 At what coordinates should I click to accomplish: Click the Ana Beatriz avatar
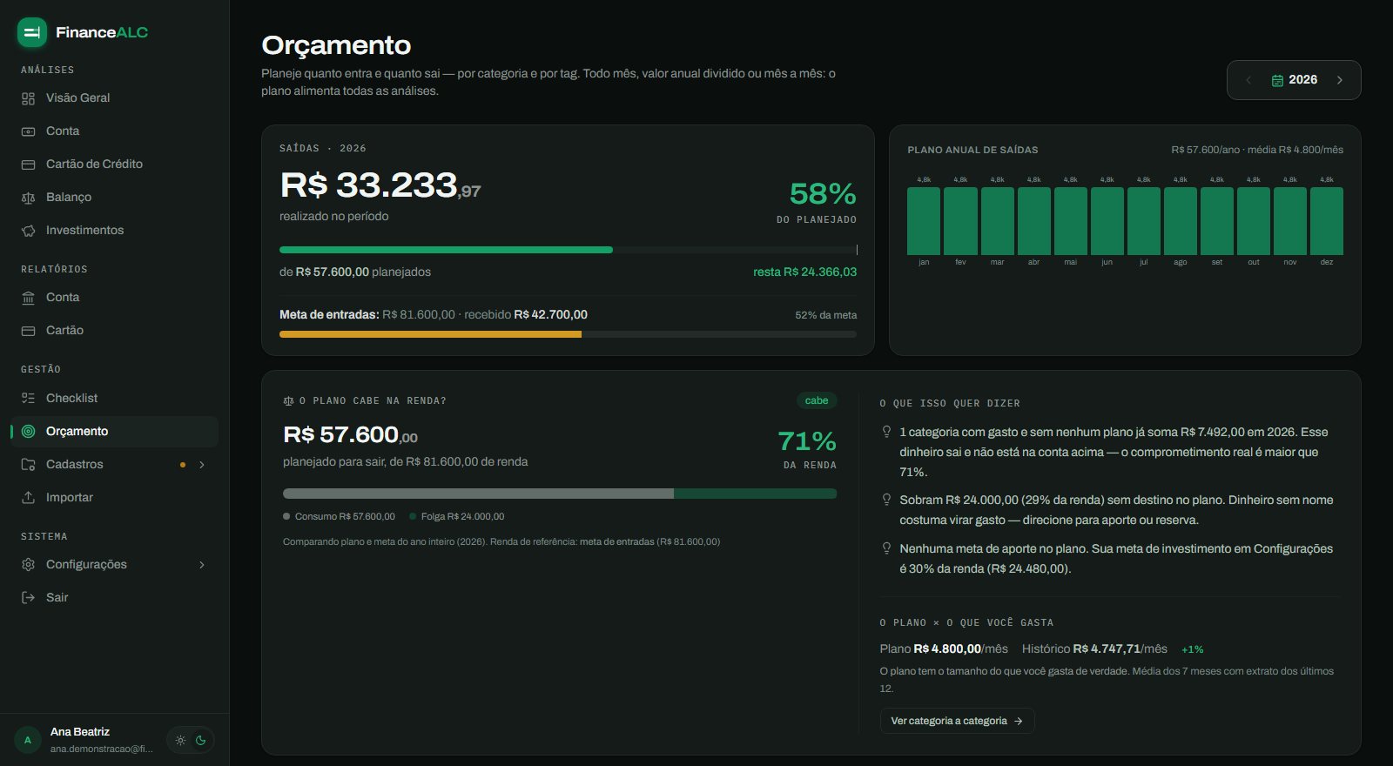point(28,740)
